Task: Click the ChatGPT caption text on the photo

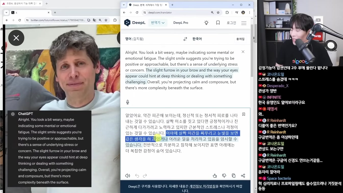Action: coord(53,151)
